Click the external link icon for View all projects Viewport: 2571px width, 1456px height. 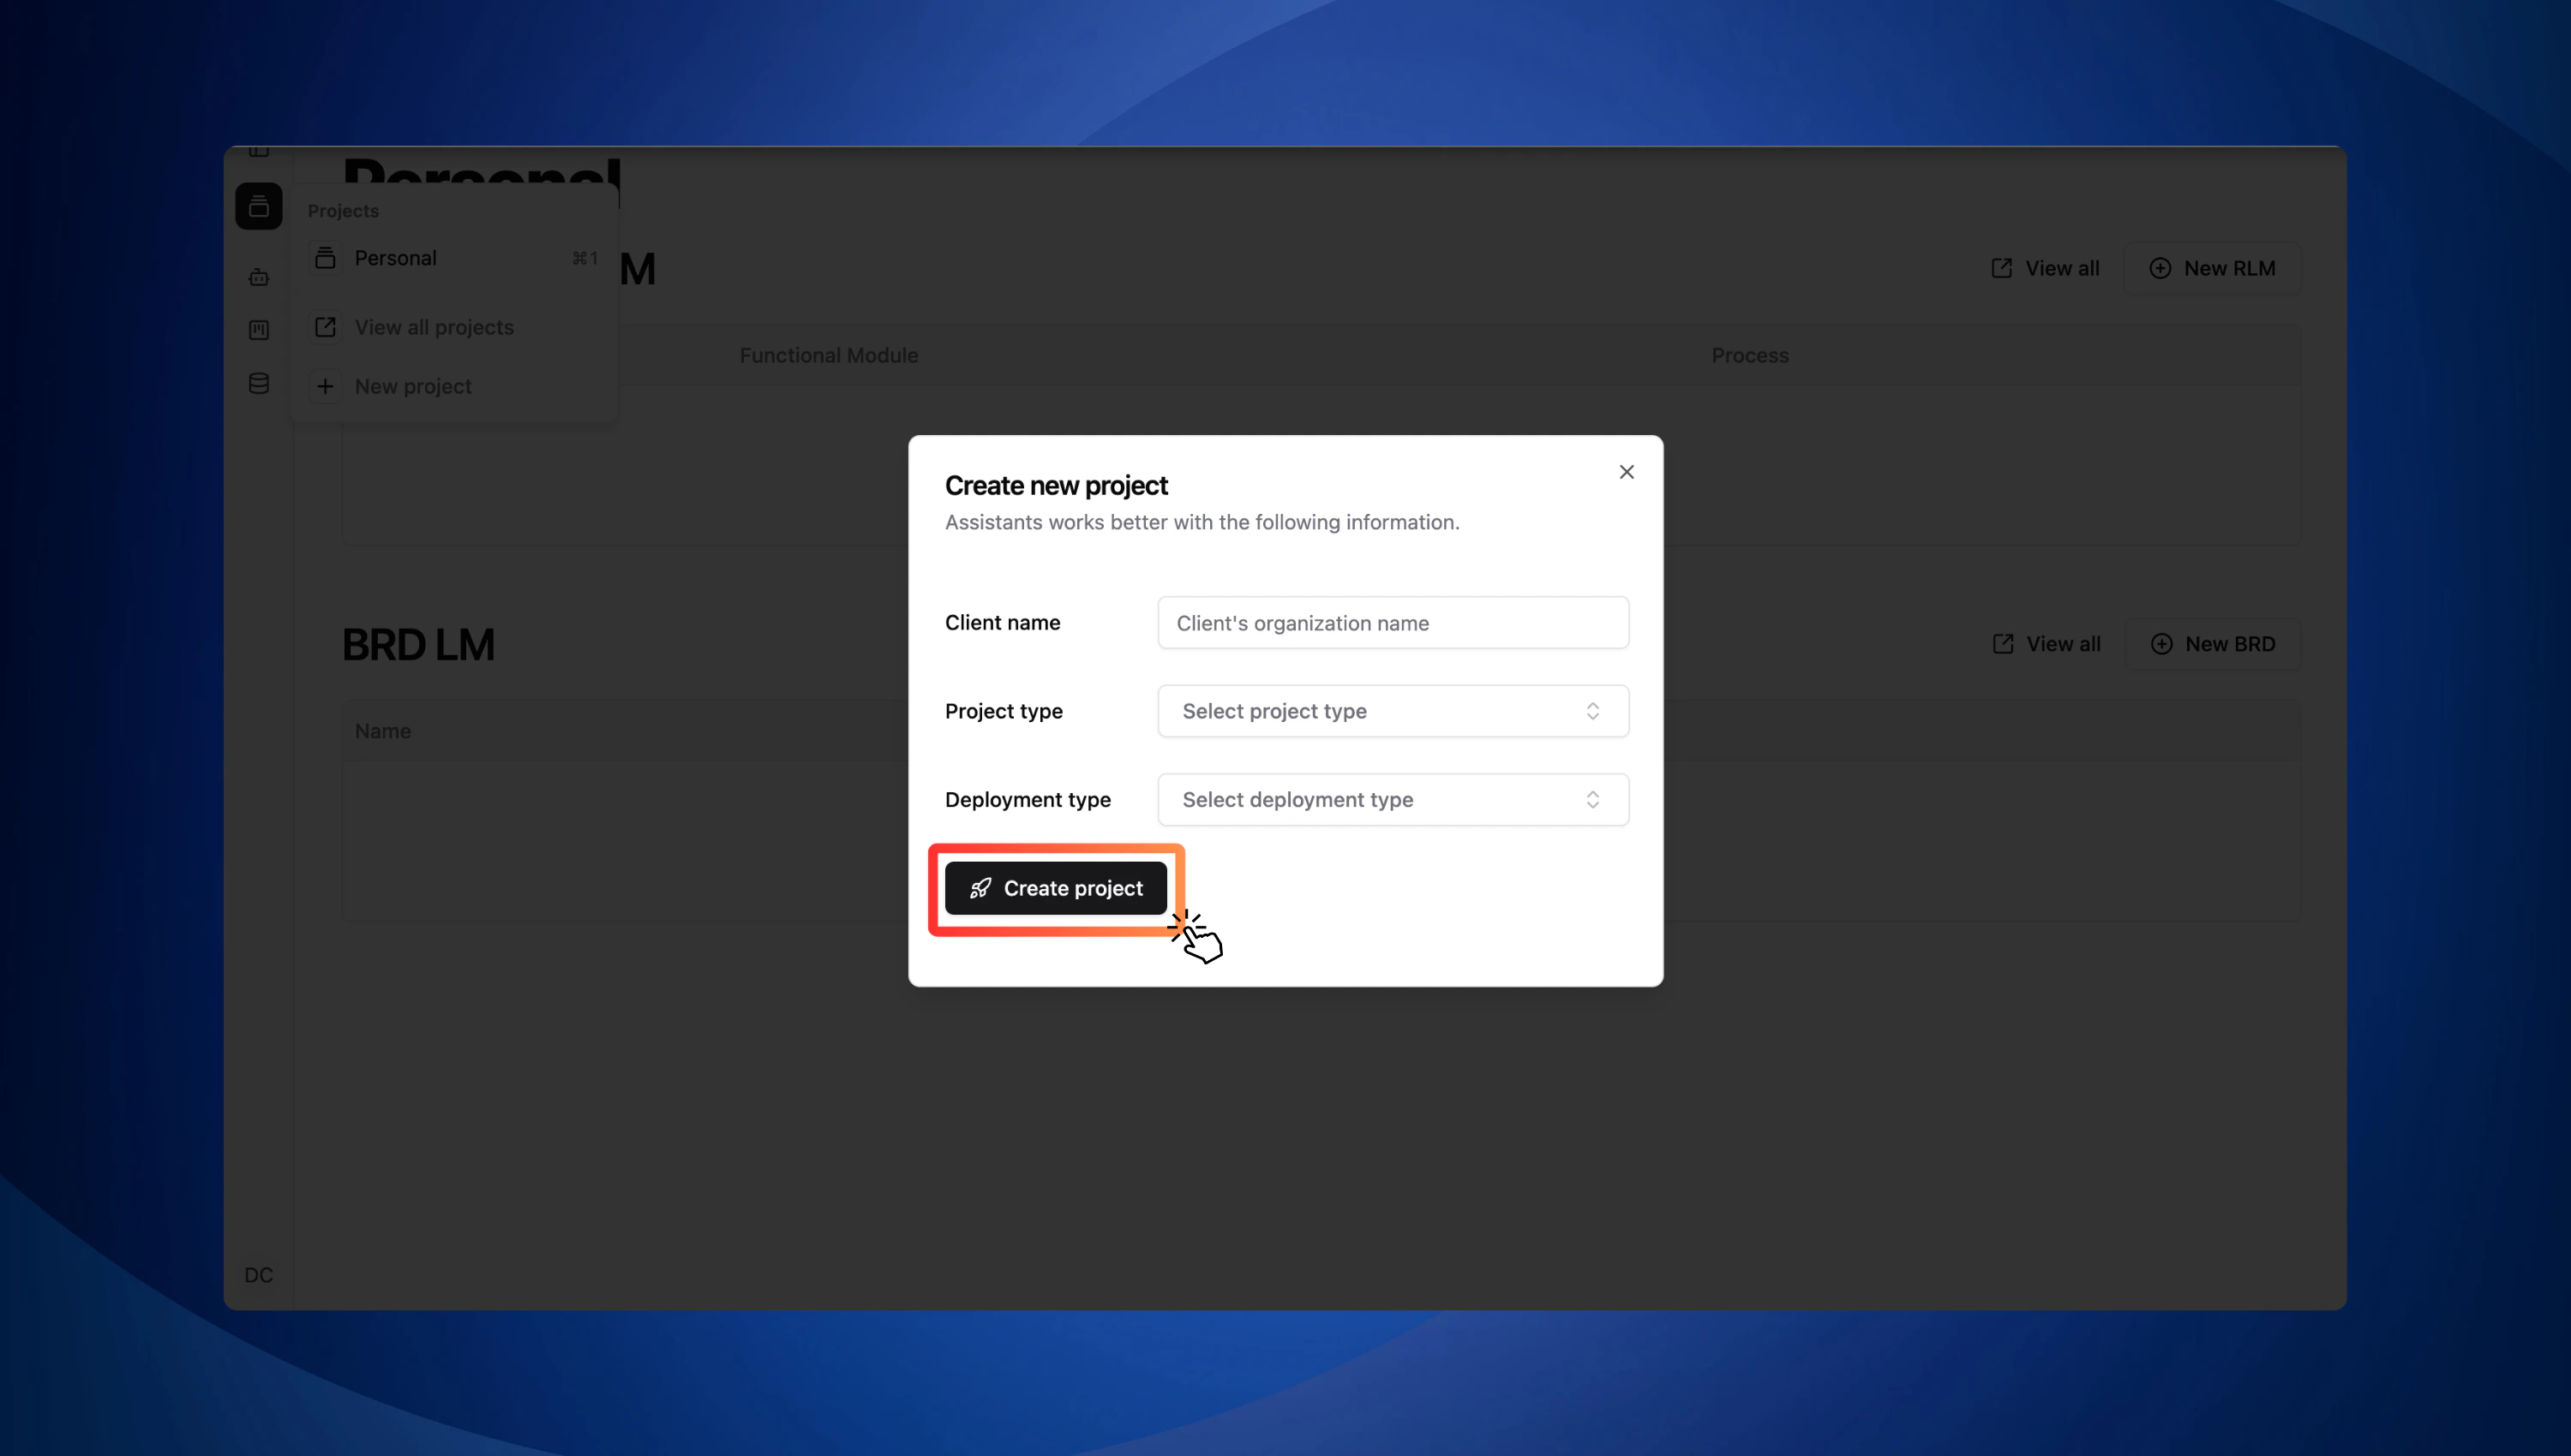tap(325, 327)
